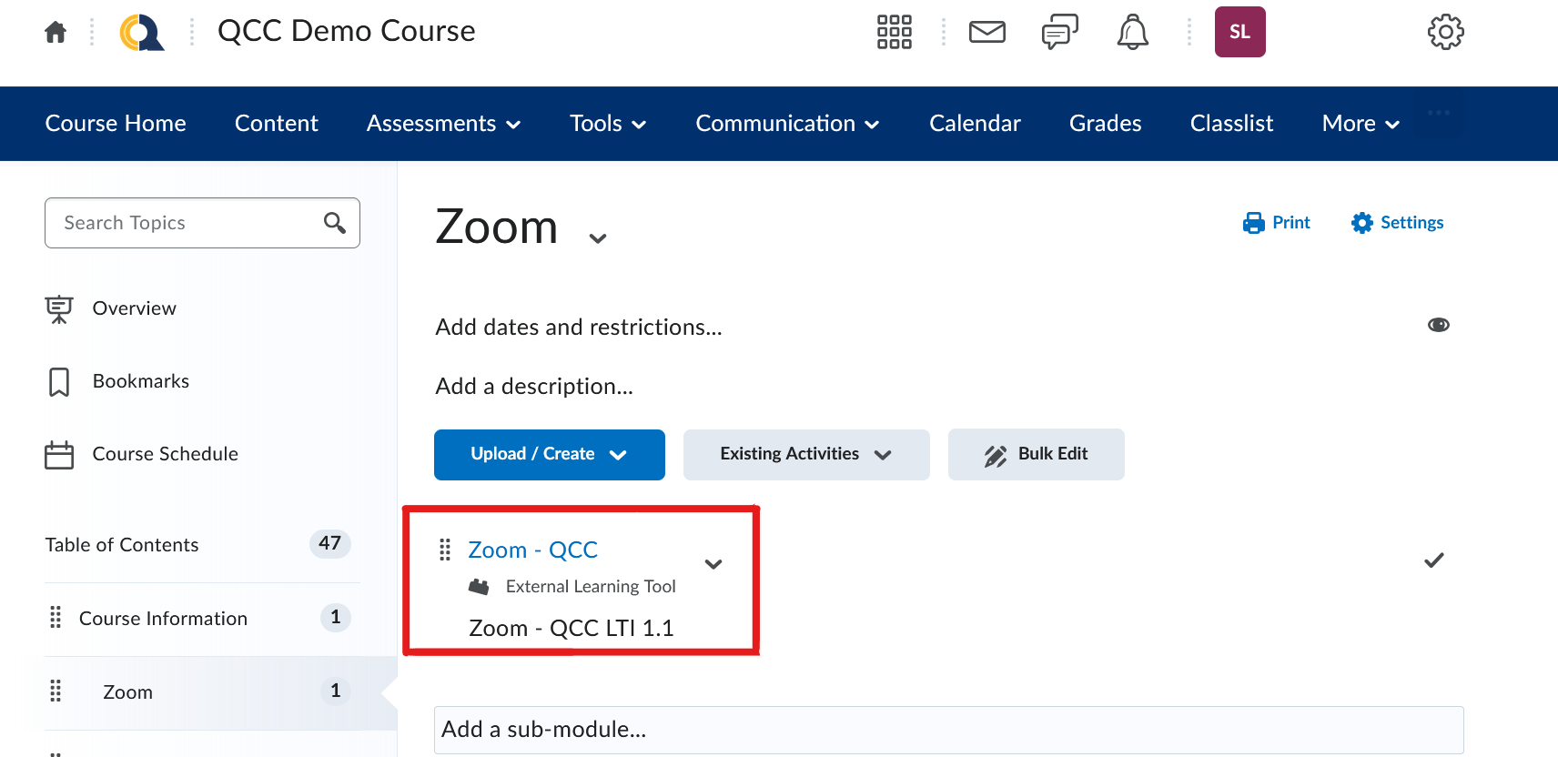
Task: Select Table of Contents
Action: coord(122,545)
